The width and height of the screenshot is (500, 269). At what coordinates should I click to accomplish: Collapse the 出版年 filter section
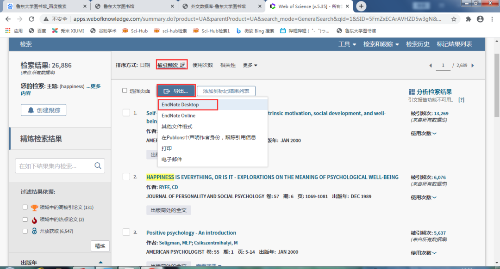[100, 263]
